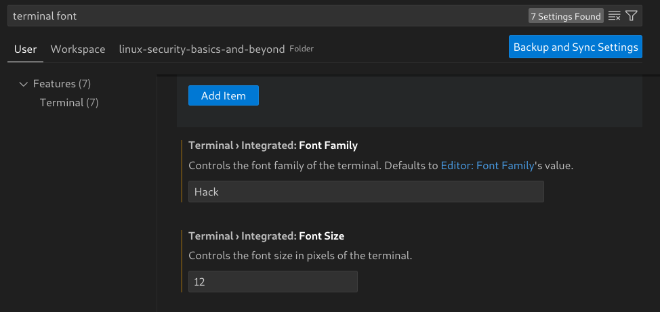660x312 pixels.
Task: Click Backup and Sync Settings button
Action: (x=575, y=47)
